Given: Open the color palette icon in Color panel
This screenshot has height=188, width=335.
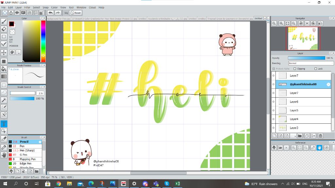Looking at the screenshot, I should 12,52.
